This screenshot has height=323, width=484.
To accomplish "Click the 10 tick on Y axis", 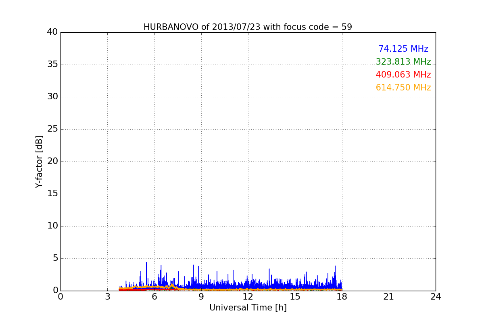I will pyautogui.click(x=52, y=226).
